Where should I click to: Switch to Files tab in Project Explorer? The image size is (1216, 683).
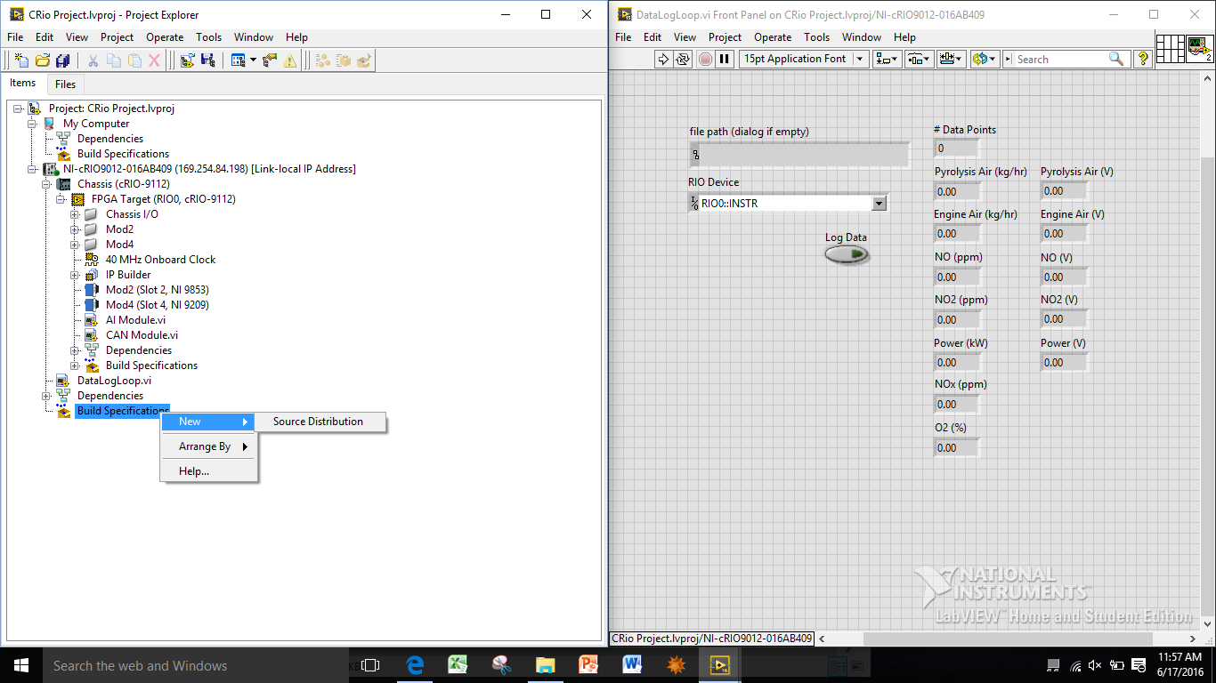tap(65, 84)
